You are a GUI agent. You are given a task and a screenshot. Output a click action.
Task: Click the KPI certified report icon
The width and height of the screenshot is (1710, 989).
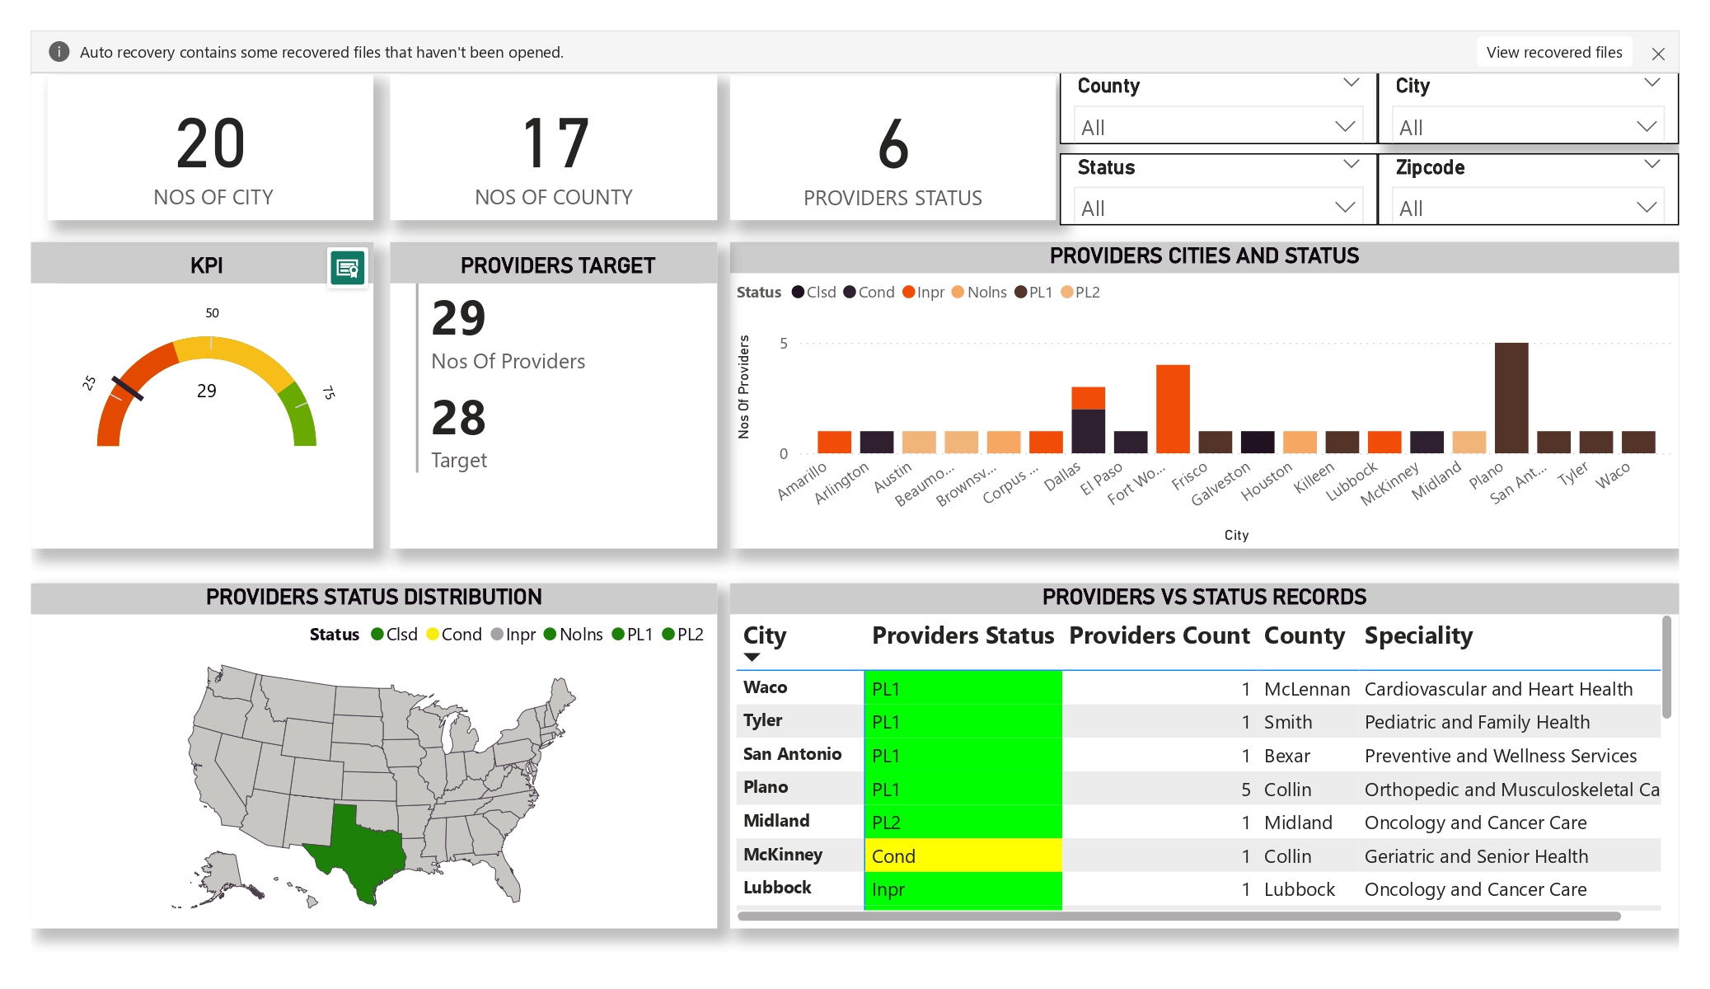tap(347, 268)
